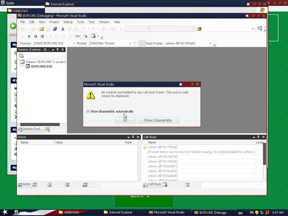This screenshot has height=216, width=288.
Task: Click the Breakpoints tab icon beside Call Stack
Action: 165,185
